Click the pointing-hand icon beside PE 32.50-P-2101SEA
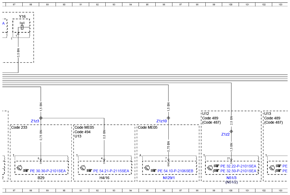Image resolution: width=290 pixels, height=195 pixels. (x=216, y=171)
